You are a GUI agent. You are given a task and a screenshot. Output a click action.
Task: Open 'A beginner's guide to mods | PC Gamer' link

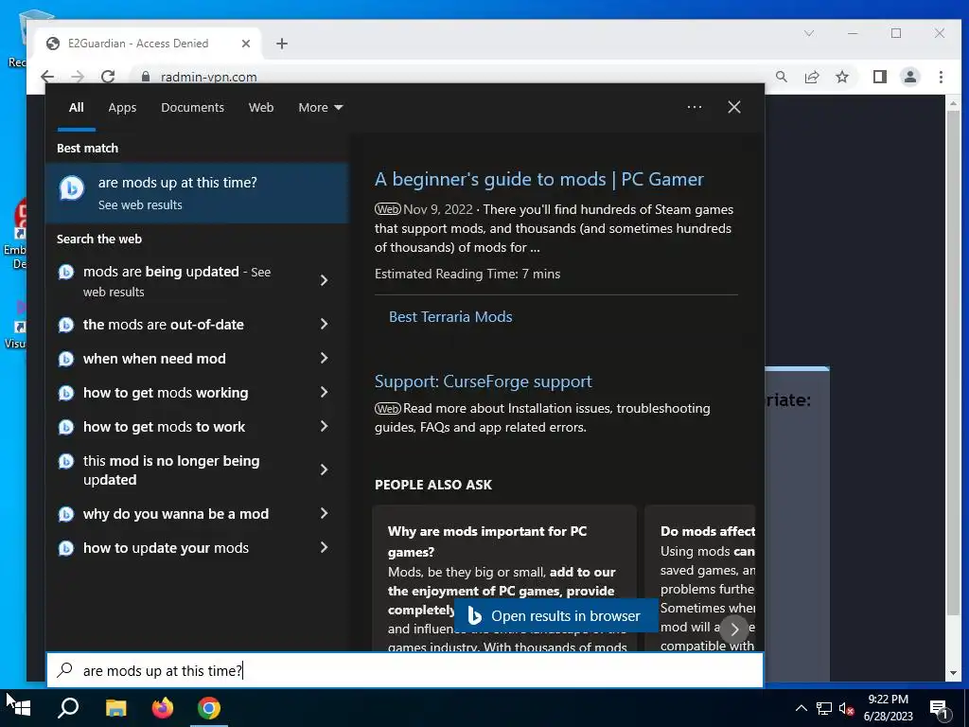click(x=538, y=179)
